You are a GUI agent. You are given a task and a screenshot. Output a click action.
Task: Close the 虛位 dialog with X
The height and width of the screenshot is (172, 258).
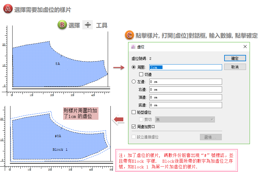point(245,47)
